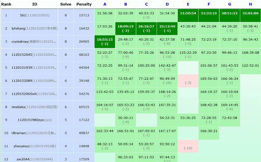Open problem C column header link
Image resolution: width=261 pixels, height=162 pixels.
pyautogui.click(x=146, y=4)
